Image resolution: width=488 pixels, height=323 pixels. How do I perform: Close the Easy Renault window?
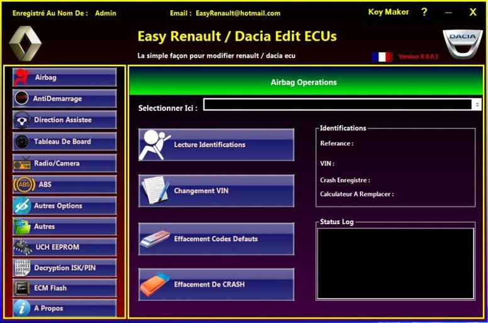473,12
